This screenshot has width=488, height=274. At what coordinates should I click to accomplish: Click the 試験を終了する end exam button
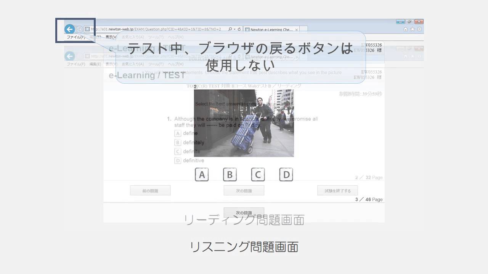tap(337, 191)
